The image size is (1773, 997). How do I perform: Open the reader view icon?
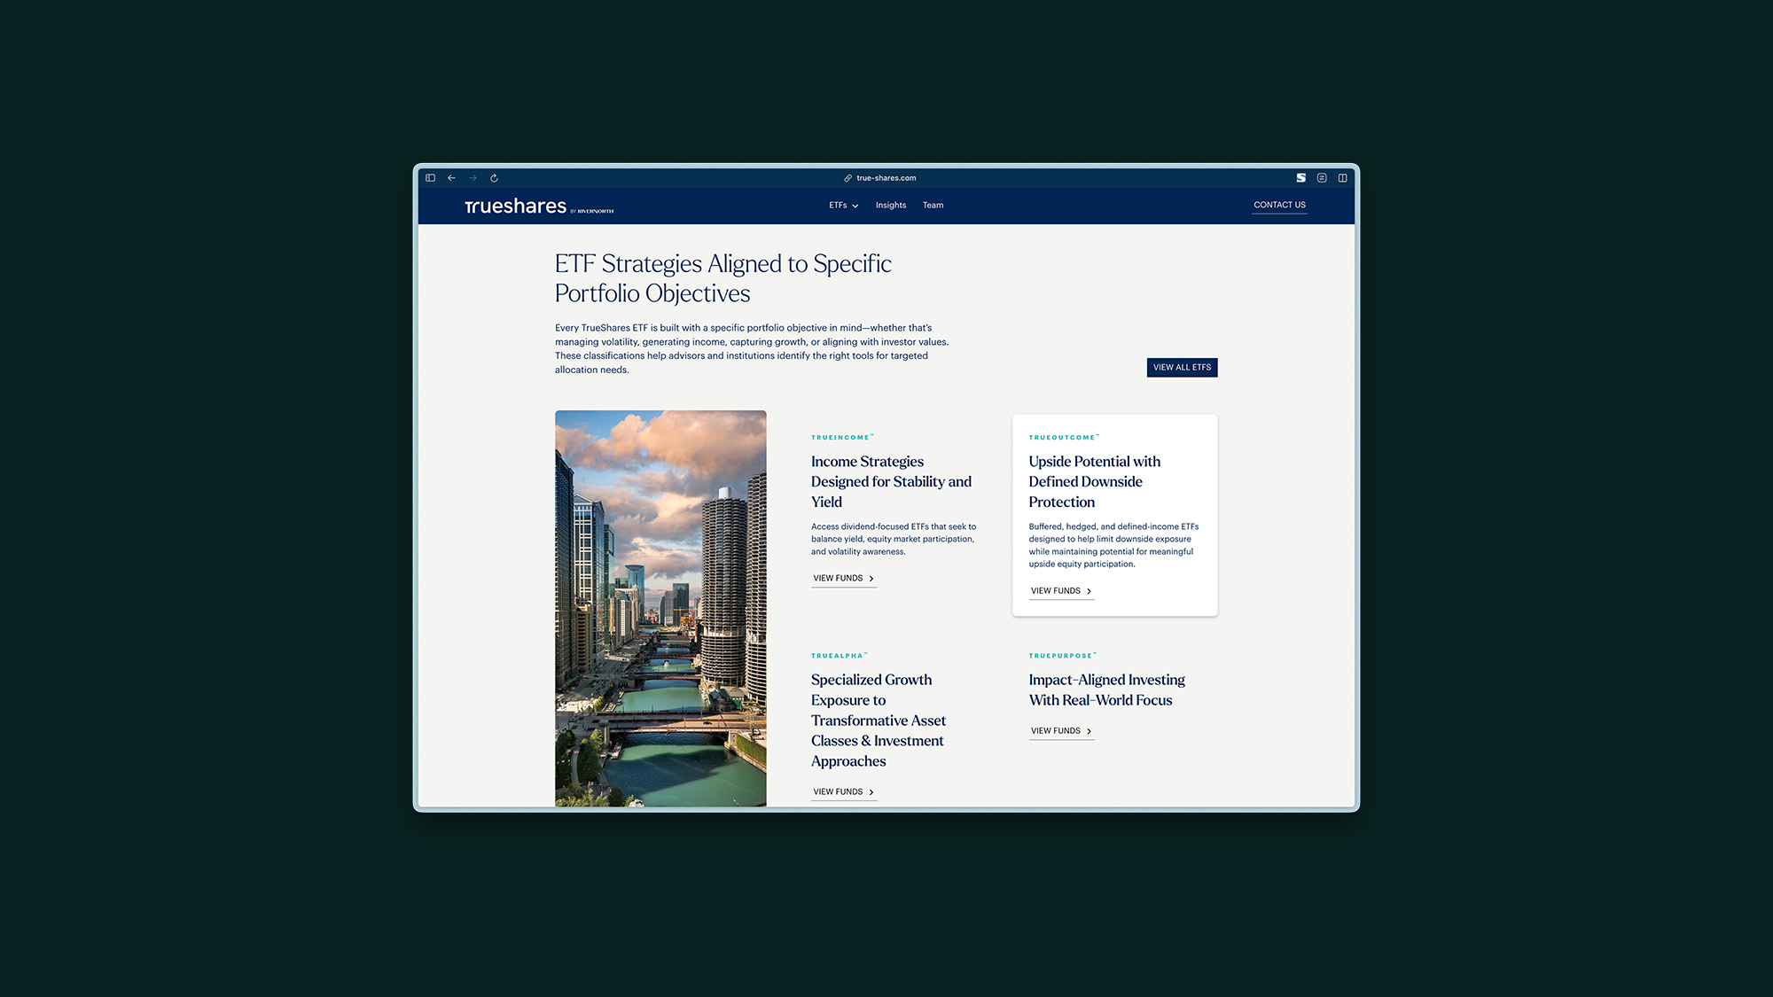pyautogui.click(x=1322, y=178)
